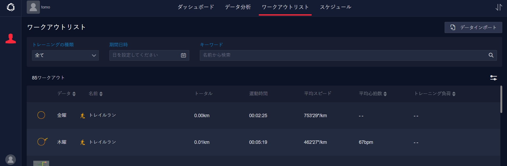
Task: Open the map thumbnail in the third row
Action: coord(41,163)
